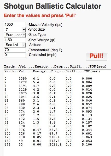The width and height of the screenshot is (111, 156).
Task: Click the Muzzle Velocity input field
Action: 15,25
